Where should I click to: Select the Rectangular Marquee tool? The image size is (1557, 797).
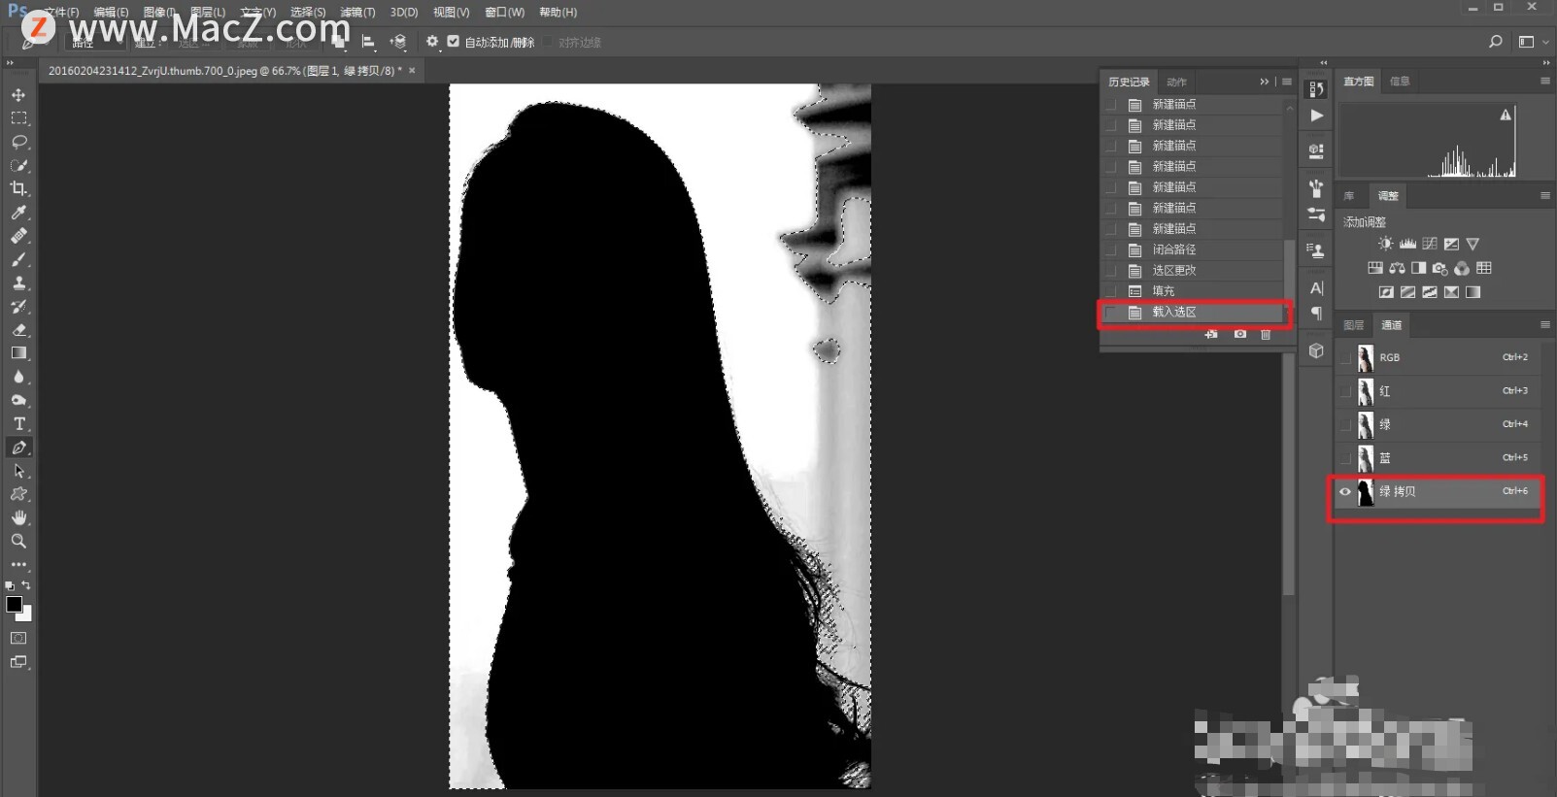[x=18, y=118]
